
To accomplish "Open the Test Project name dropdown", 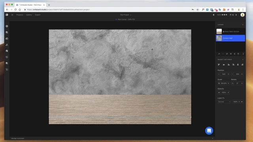I will [x=126, y=15].
